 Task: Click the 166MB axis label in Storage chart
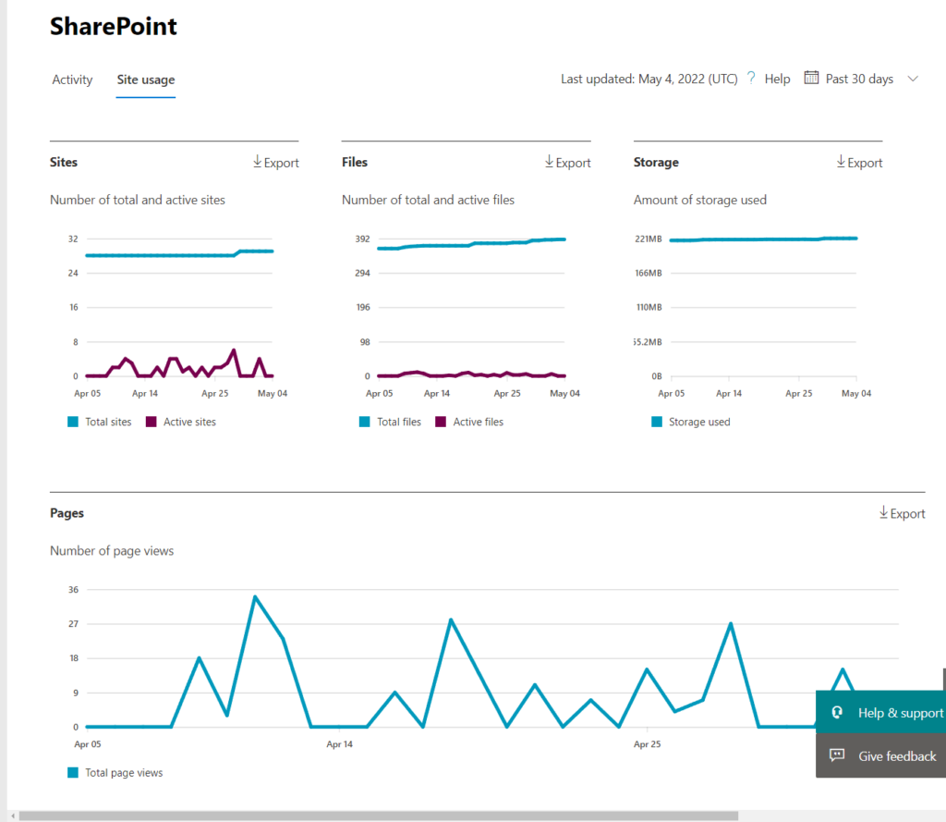[649, 273]
